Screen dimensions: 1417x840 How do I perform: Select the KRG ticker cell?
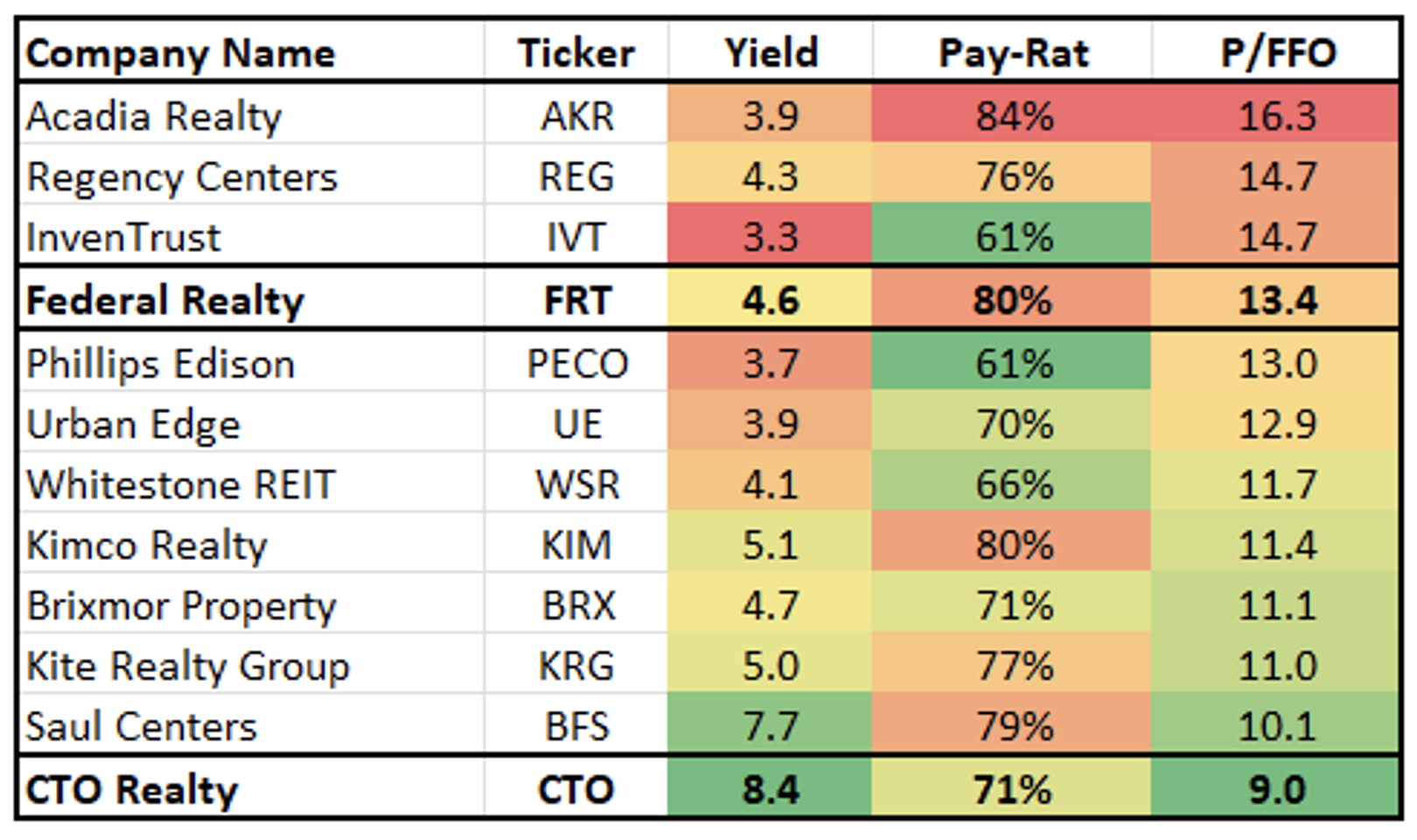576,666
